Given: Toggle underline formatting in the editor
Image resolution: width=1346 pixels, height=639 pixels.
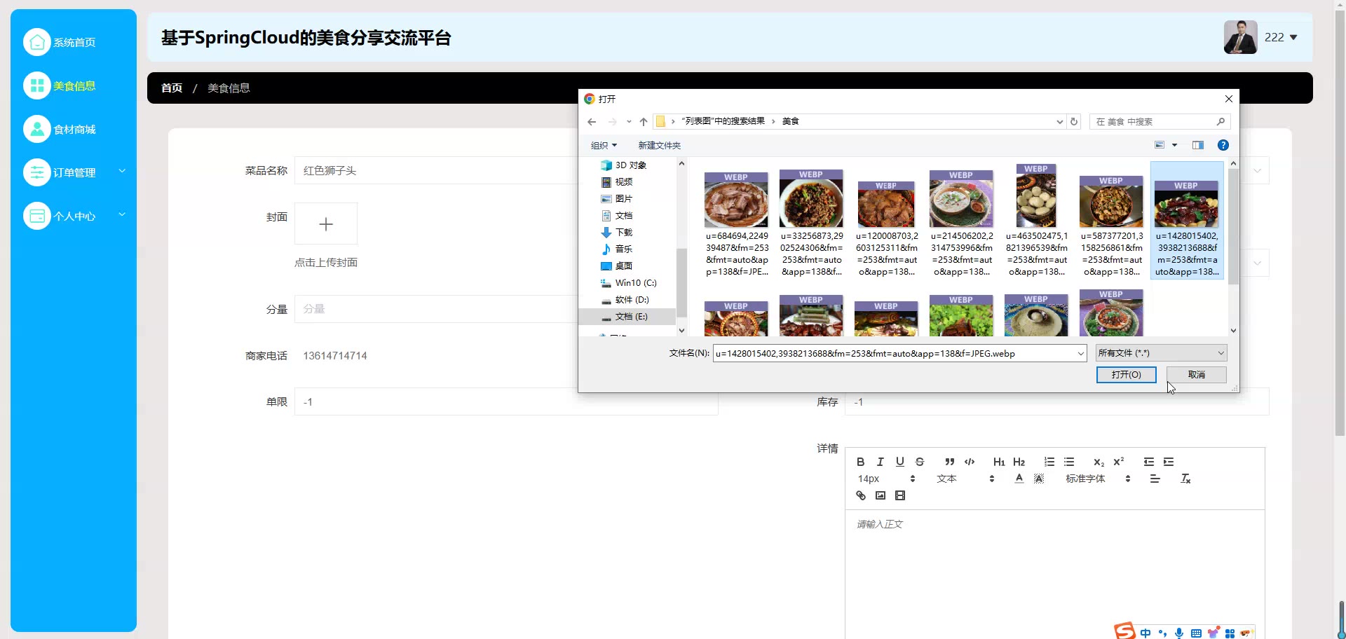Looking at the screenshot, I should tap(900, 462).
